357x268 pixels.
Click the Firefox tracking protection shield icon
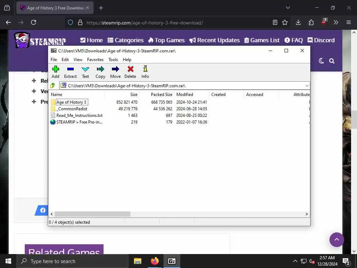point(70,23)
